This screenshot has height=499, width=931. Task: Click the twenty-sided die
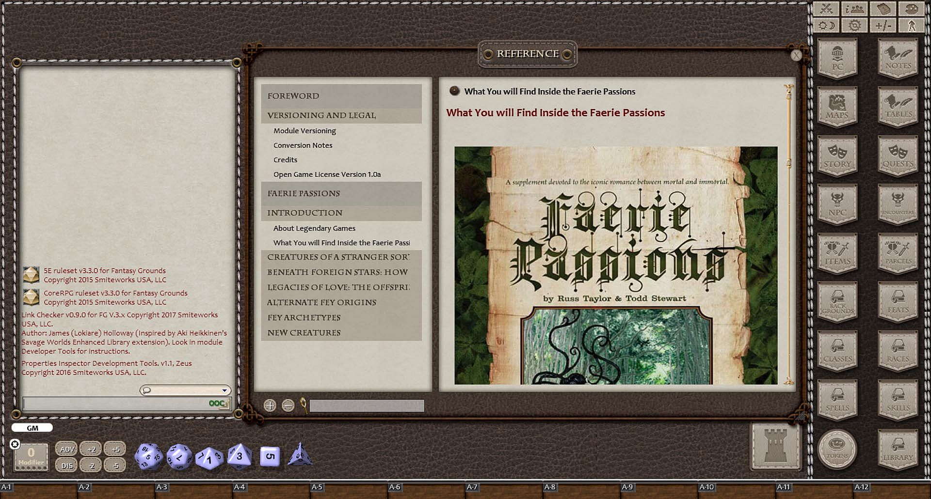[x=148, y=456]
